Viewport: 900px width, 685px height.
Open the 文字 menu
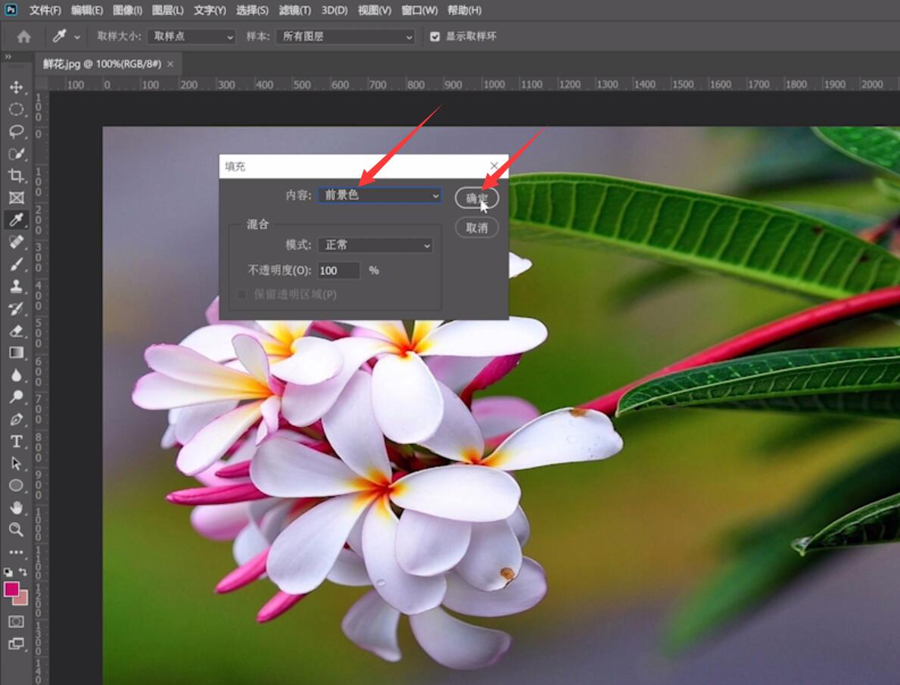coord(210,11)
